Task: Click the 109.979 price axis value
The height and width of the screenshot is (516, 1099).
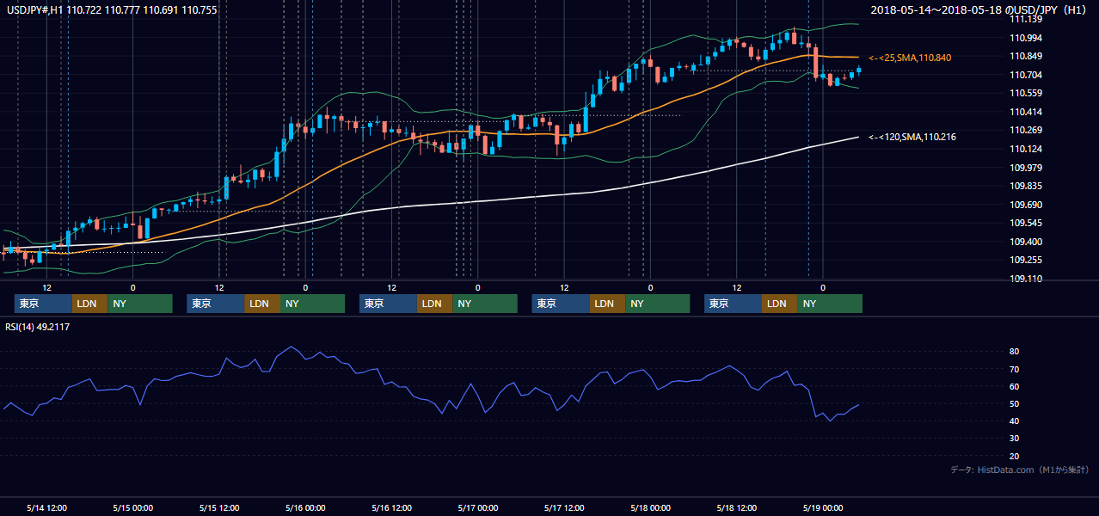Action: [1026, 168]
